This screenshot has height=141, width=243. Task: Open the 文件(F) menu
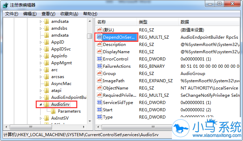coord(12,14)
